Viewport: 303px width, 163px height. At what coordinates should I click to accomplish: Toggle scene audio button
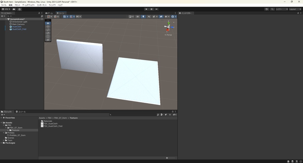[149, 17]
